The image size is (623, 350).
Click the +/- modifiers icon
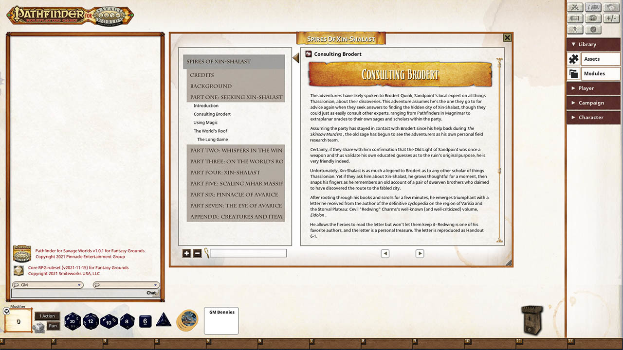(611, 18)
